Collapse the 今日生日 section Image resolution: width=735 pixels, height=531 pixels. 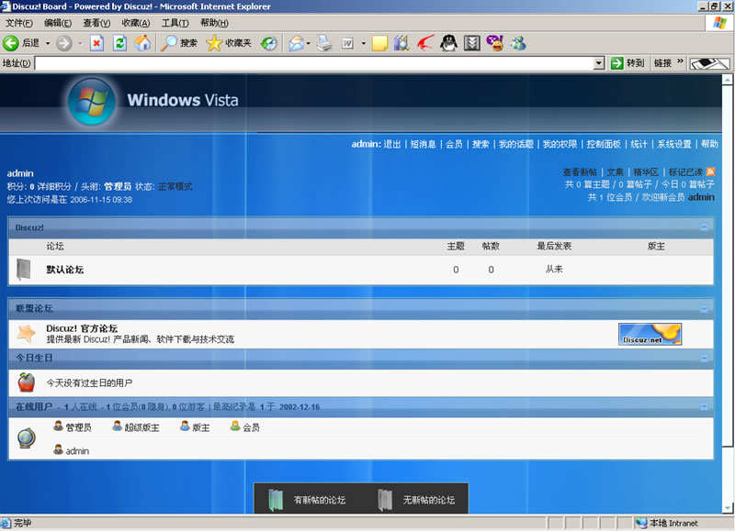[704, 358]
